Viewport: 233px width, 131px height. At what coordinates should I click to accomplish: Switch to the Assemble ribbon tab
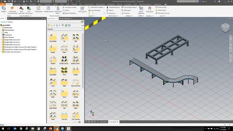tap(17, 4)
